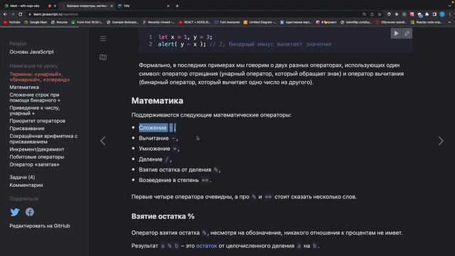The height and width of the screenshot is (256, 455).
Task: Go to next lesson with right arrow
Action: [441, 141]
